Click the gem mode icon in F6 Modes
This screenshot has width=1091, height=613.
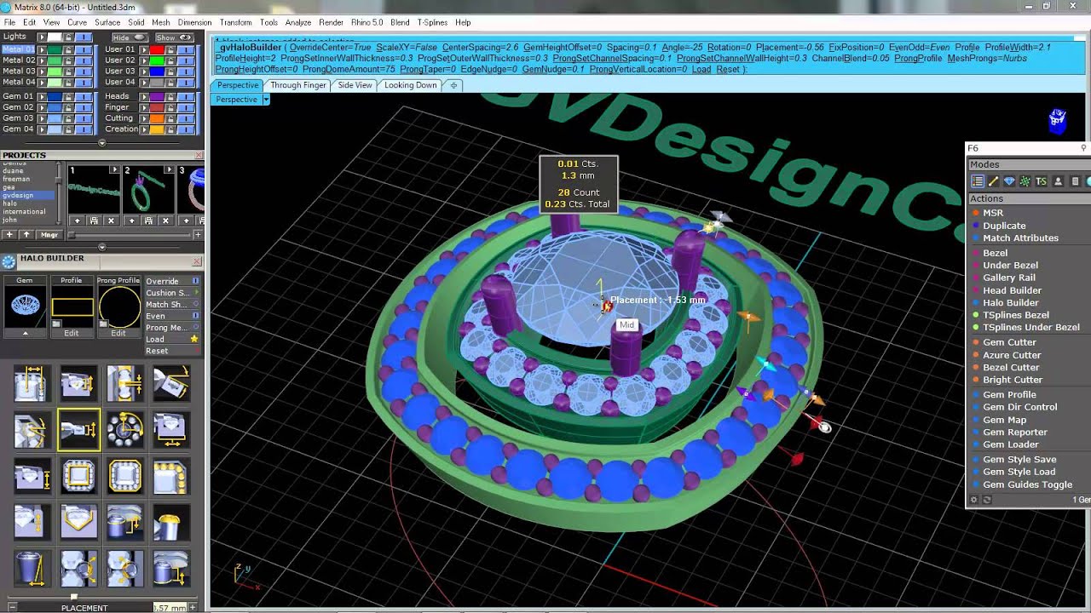tap(1009, 181)
